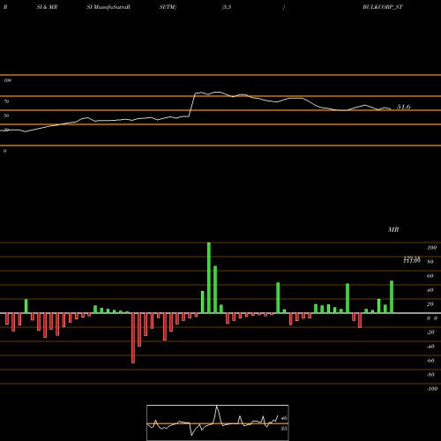441x441 pixels.
Task: Click the MR axis label 100
Action: (x=432, y=248)
